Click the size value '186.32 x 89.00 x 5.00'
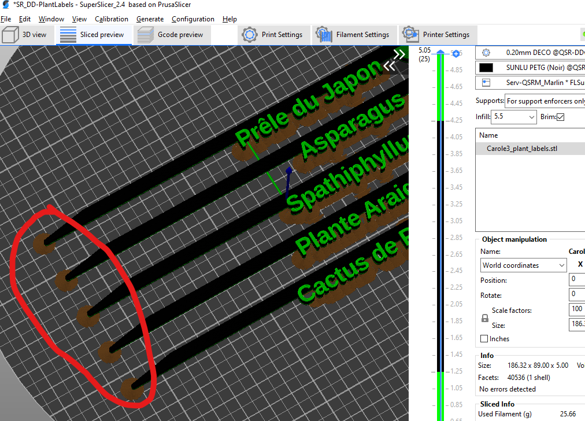Viewport: 585px width, 421px height. coord(538,365)
